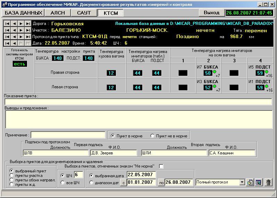Click the export icon beside the print icon
Screen dimensions: 277x198
(x=258, y=182)
